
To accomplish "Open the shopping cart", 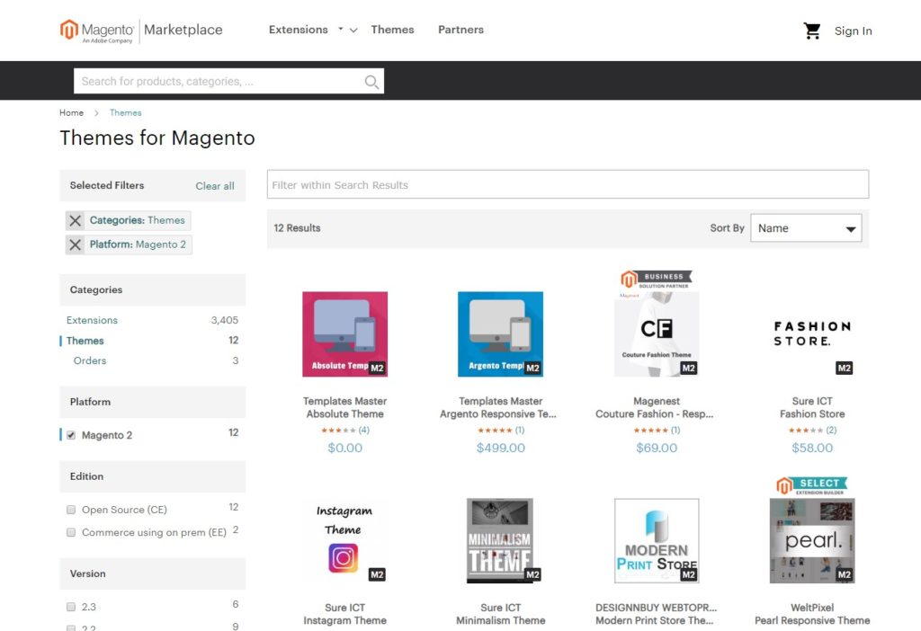I will point(812,31).
